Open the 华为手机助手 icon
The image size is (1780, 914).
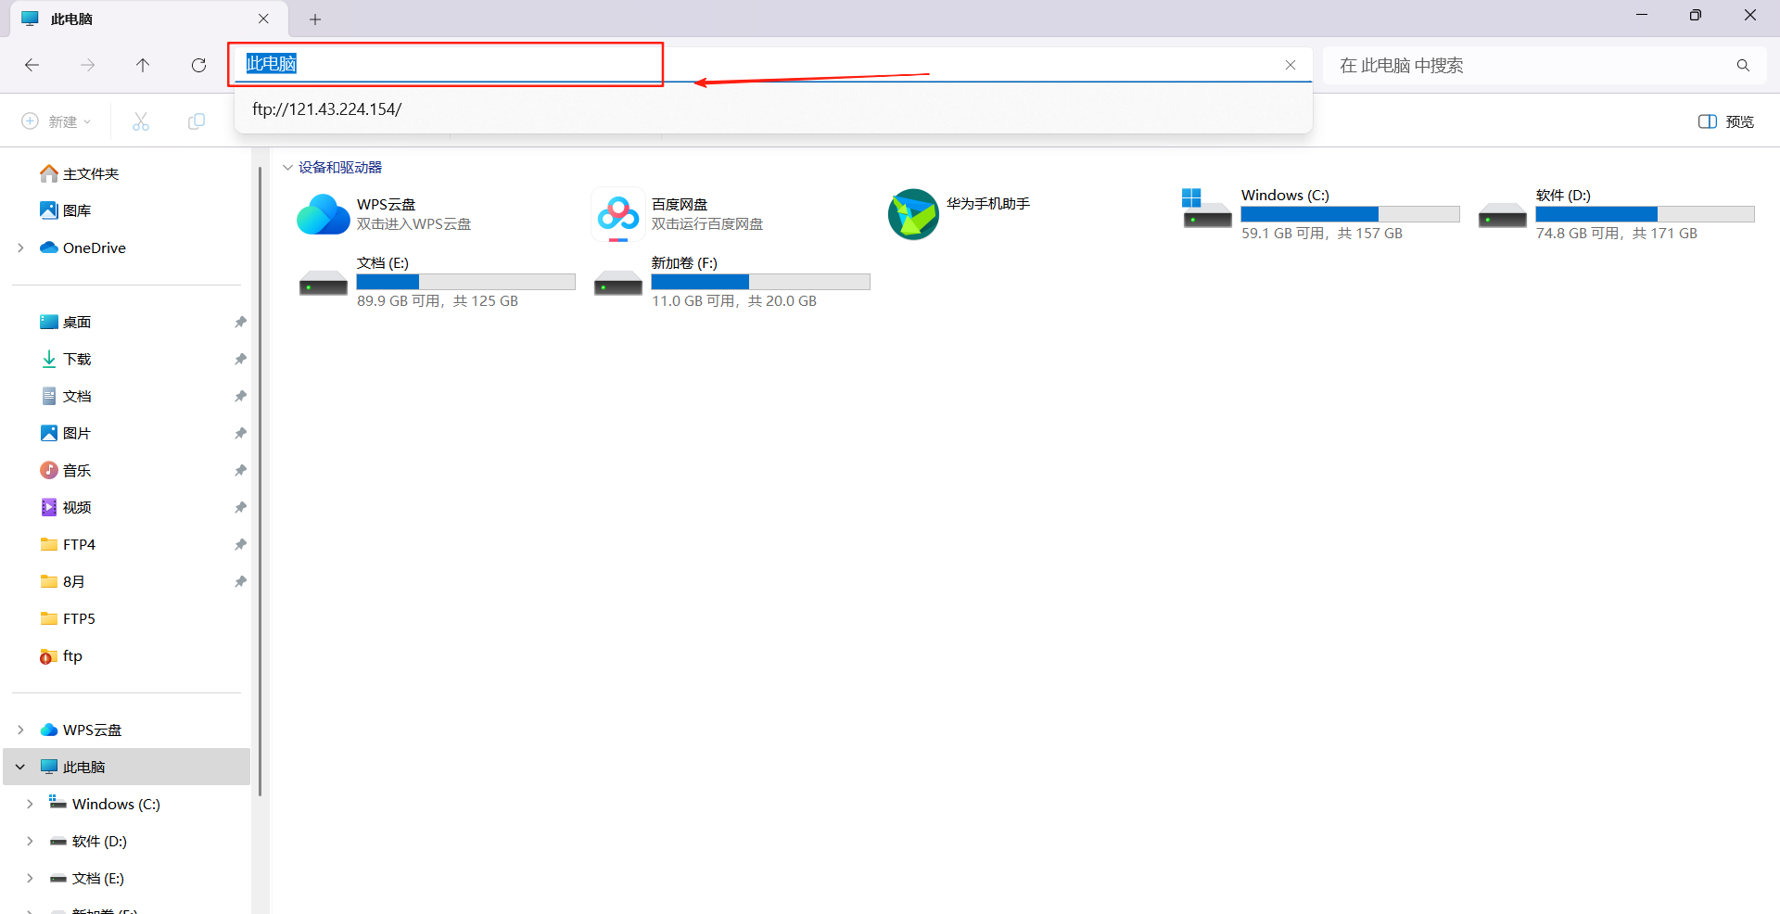click(913, 214)
